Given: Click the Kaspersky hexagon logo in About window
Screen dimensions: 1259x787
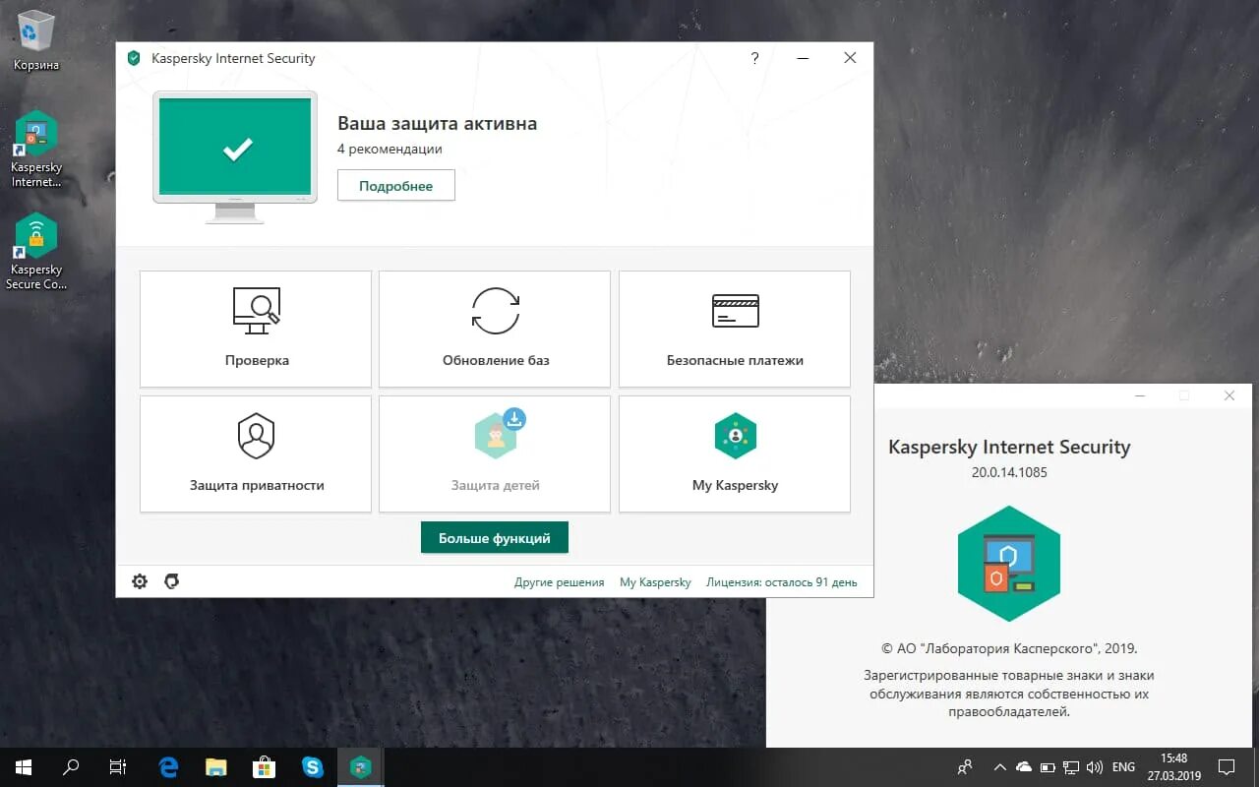Looking at the screenshot, I should point(1009,564).
